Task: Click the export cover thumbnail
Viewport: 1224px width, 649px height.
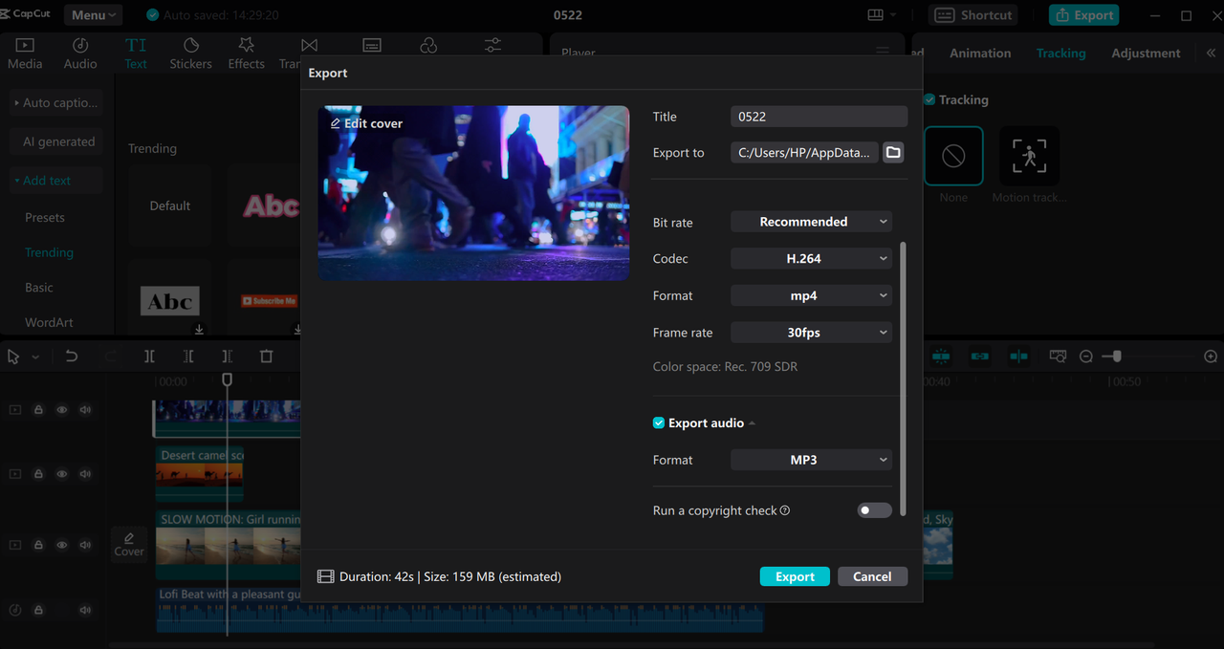Action: (x=473, y=193)
